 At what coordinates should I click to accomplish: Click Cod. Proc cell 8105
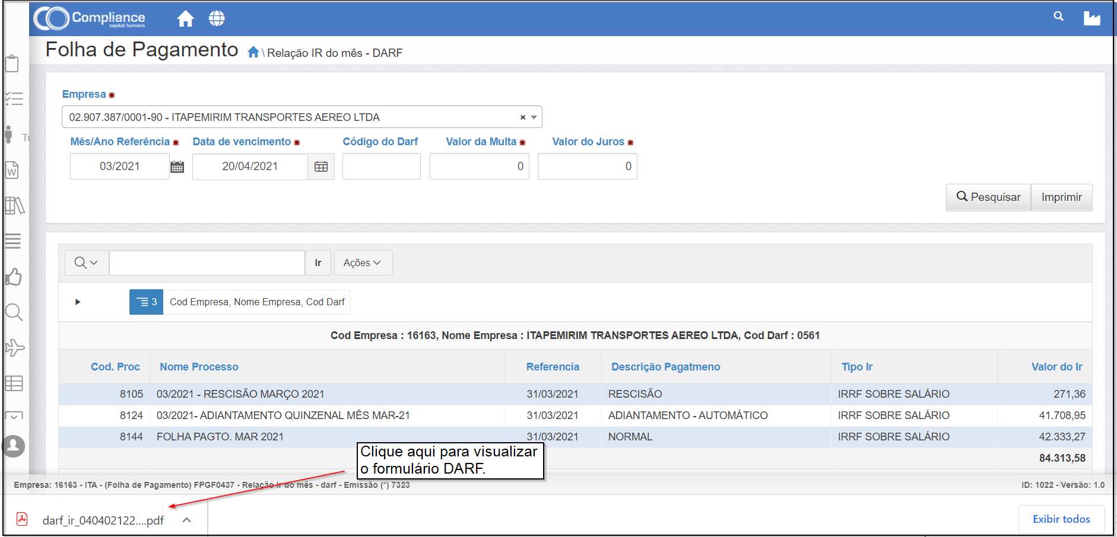(131, 394)
